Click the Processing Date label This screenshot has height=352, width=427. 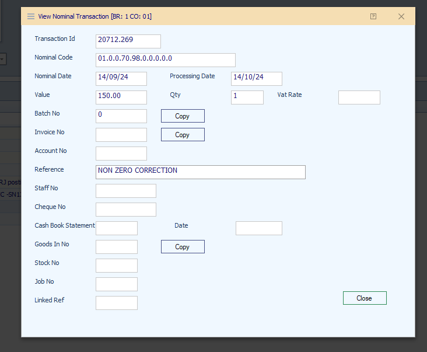pyautogui.click(x=192, y=76)
